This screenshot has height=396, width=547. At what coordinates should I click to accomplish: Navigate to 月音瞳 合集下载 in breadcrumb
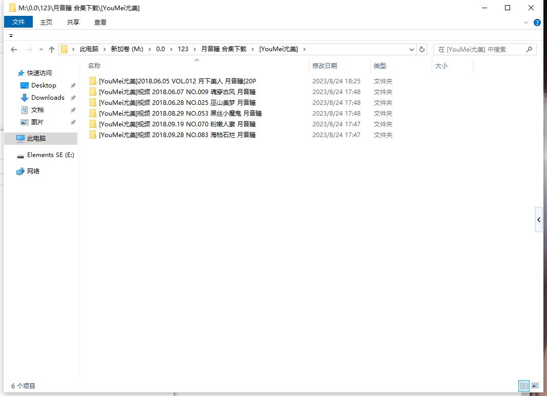pyautogui.click(x=224, y=49)
